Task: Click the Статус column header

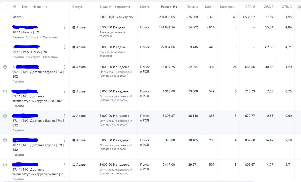Action: click(77, 7)
